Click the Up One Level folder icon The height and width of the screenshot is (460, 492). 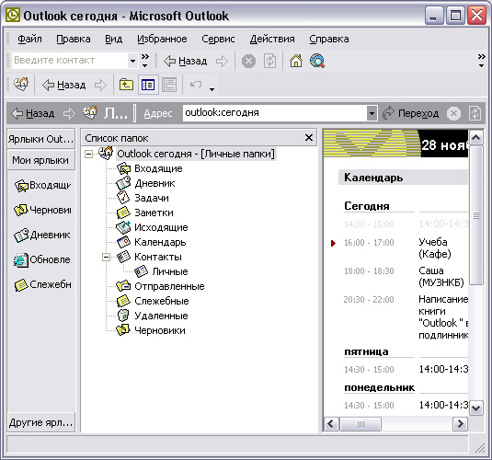pos(126,85)
